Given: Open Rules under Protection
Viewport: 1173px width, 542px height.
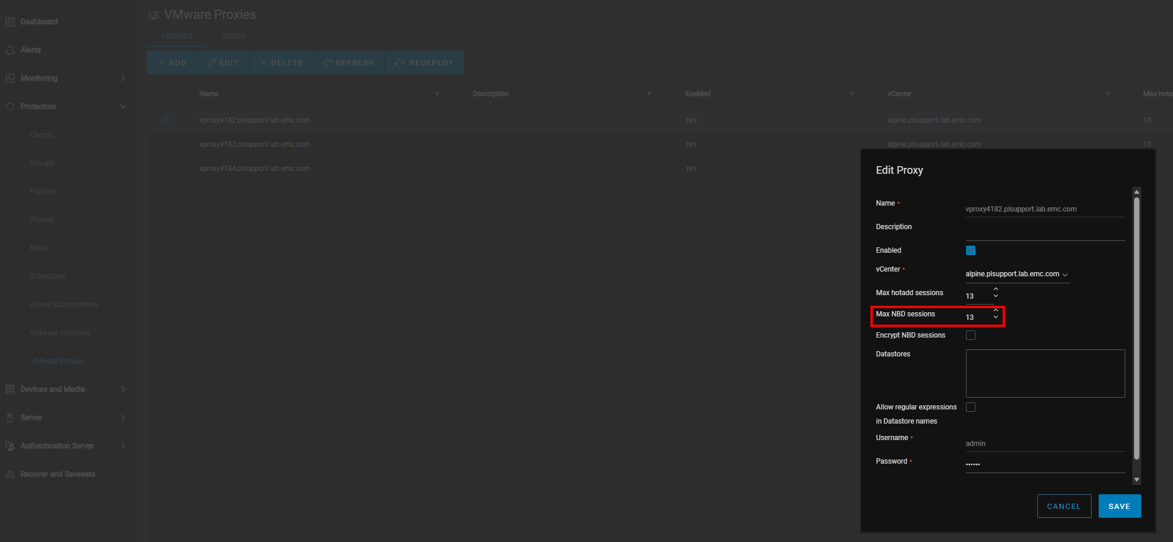Looking at the screenshot, I should point(40,248).
